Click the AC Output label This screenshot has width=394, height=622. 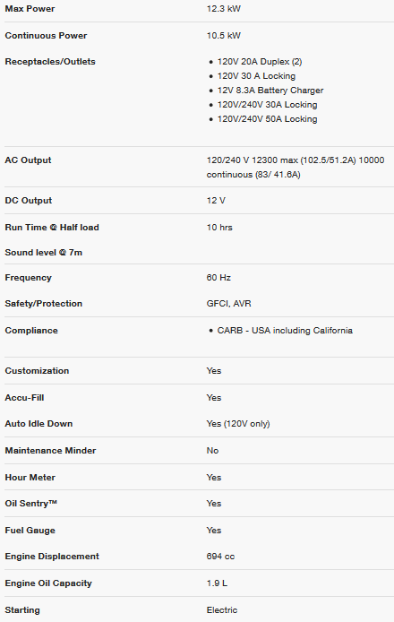28,160
